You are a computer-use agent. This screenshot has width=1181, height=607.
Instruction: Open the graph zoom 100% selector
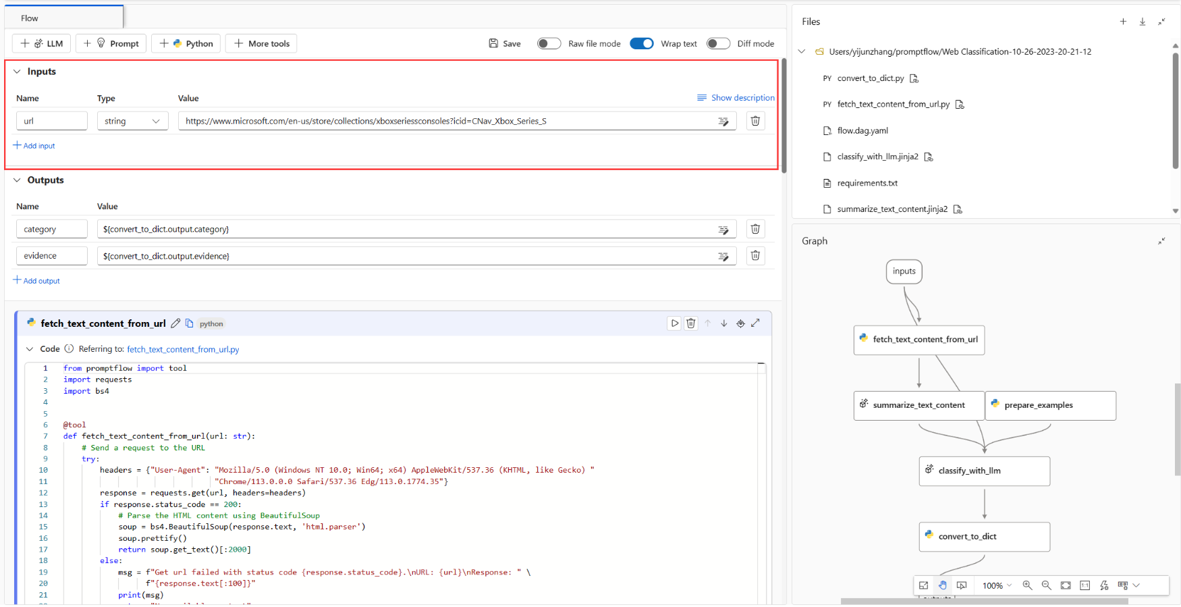[997, 585]
